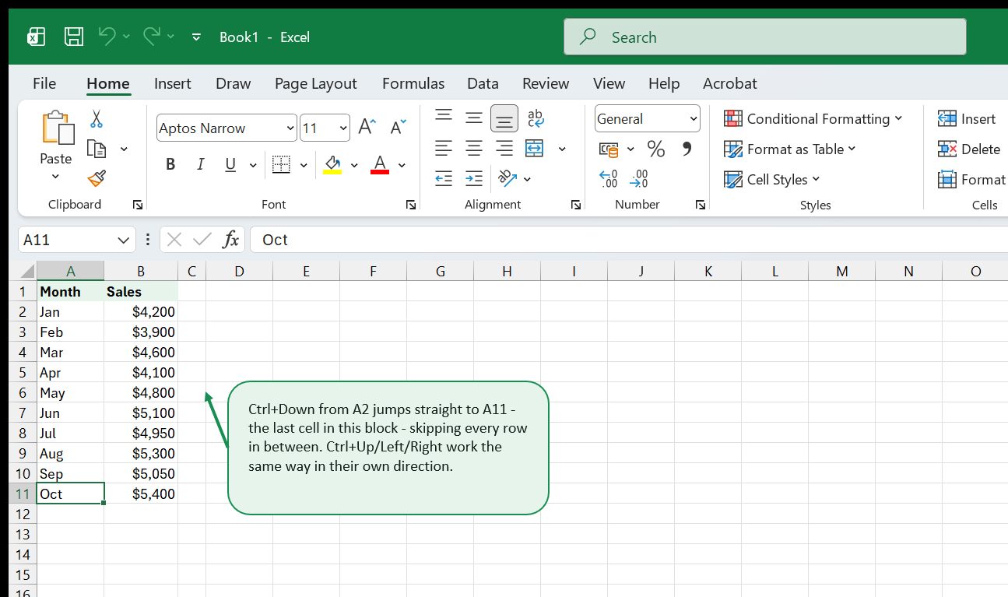Click the Orientation text angle icon

click(x=508, y=178)
